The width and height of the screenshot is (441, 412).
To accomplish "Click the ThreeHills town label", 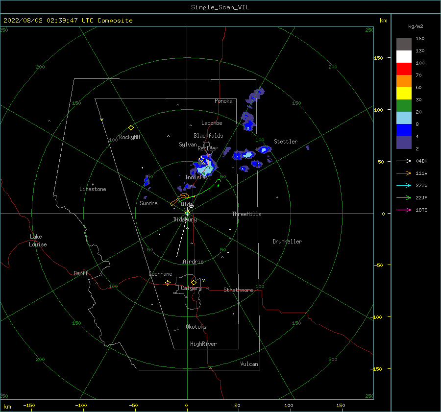I will 246,214.
